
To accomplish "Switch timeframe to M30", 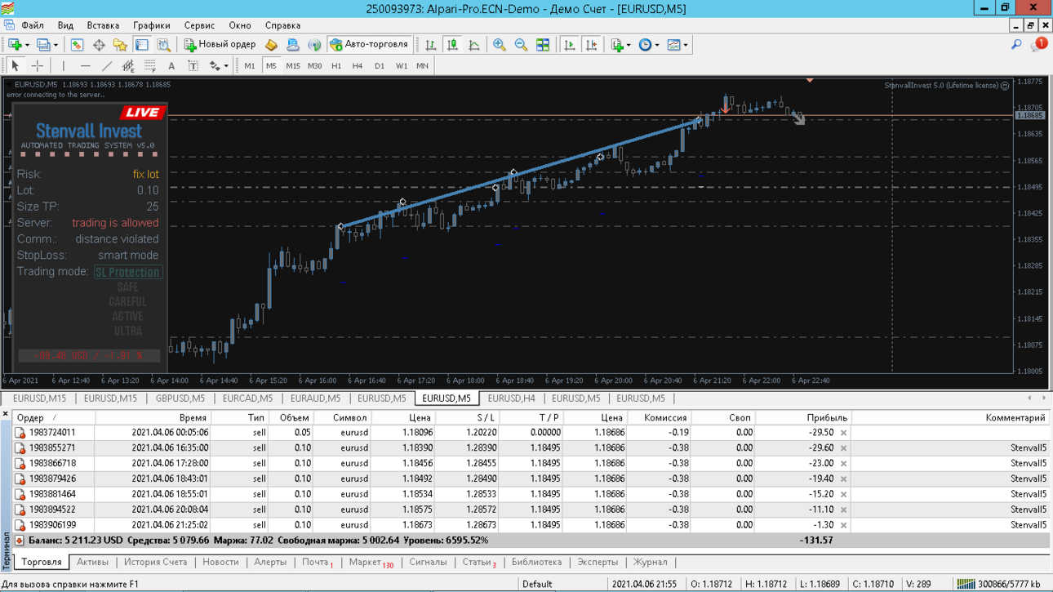I will (x=314, y=65).
